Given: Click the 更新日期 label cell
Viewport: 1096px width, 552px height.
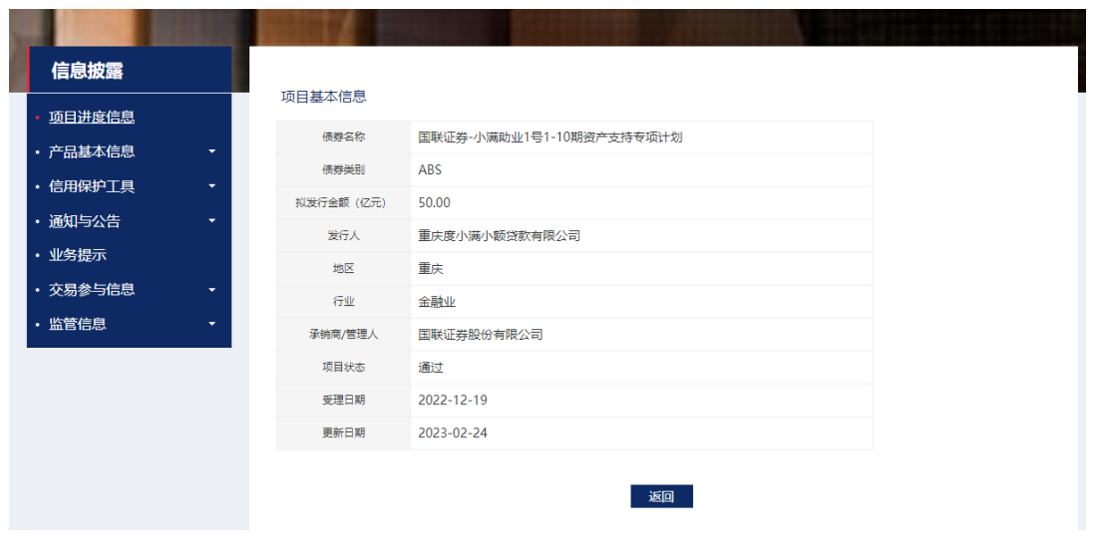Looking at the screenshot, I should pos(343,432).
